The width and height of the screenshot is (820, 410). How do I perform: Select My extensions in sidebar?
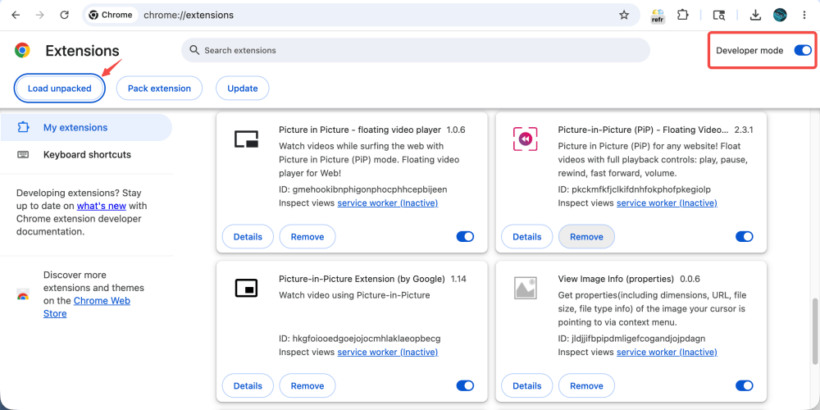(86, 128)
